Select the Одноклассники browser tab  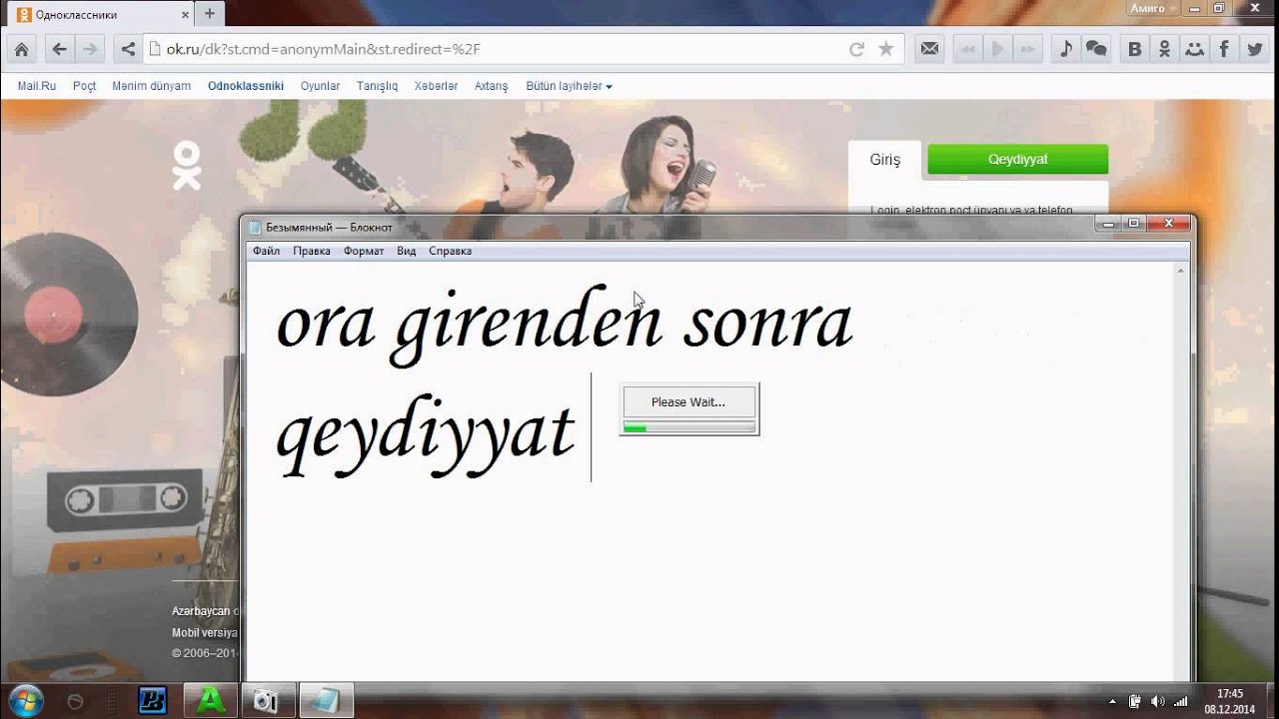pyautogui.click(x=100, y=15)
